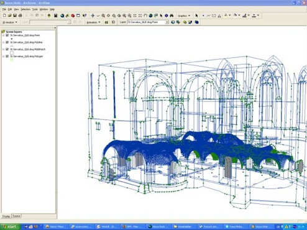Click the Windows Start button
Viewport: 307px width, 230px height.
coord(11,227)
